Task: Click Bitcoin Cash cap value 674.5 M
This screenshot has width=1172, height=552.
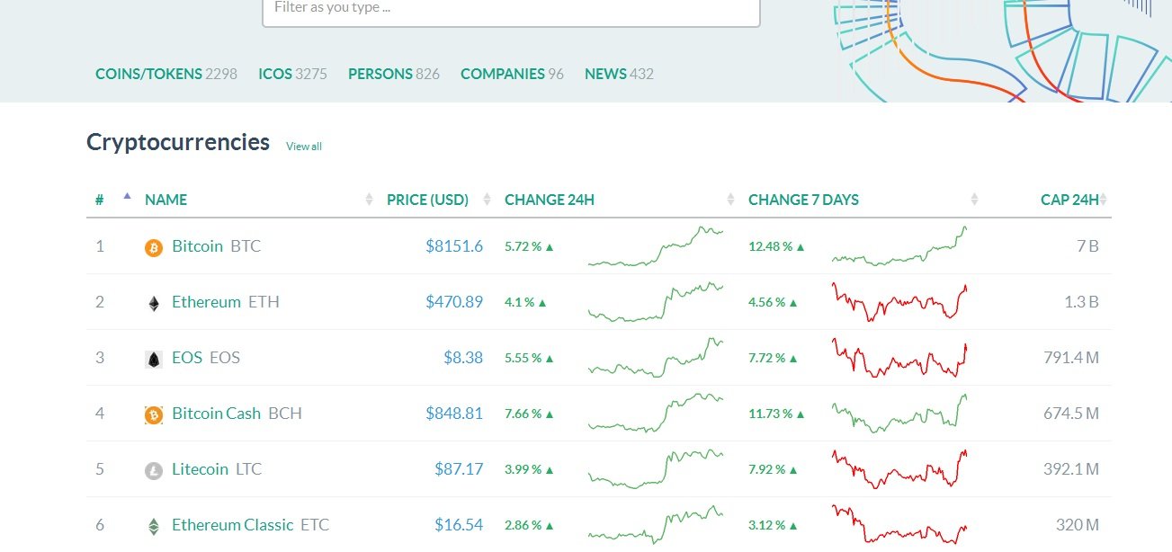Action: (x=1070, y=413)
